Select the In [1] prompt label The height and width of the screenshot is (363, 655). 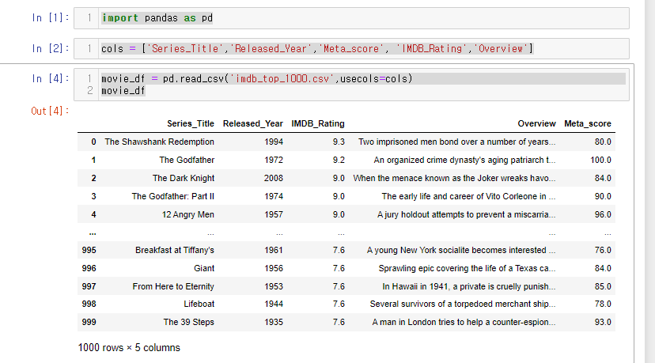tap(50, 17)
